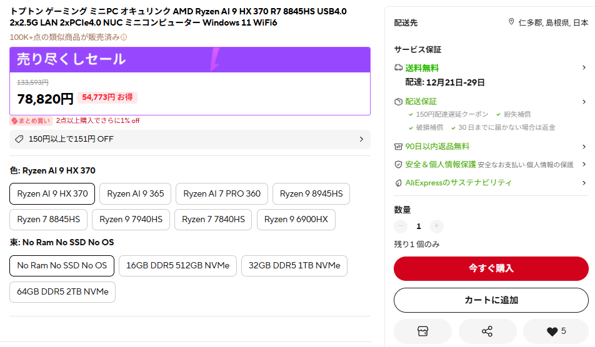Click 残り1 個のみ stock text
This screenshot has width=595, height=347.
pyautogui.click(x=417, y=245)
